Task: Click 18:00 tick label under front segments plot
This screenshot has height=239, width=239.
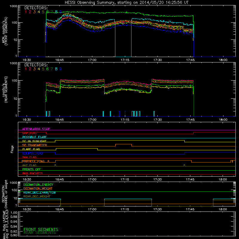Action: (x=223, y=60)
